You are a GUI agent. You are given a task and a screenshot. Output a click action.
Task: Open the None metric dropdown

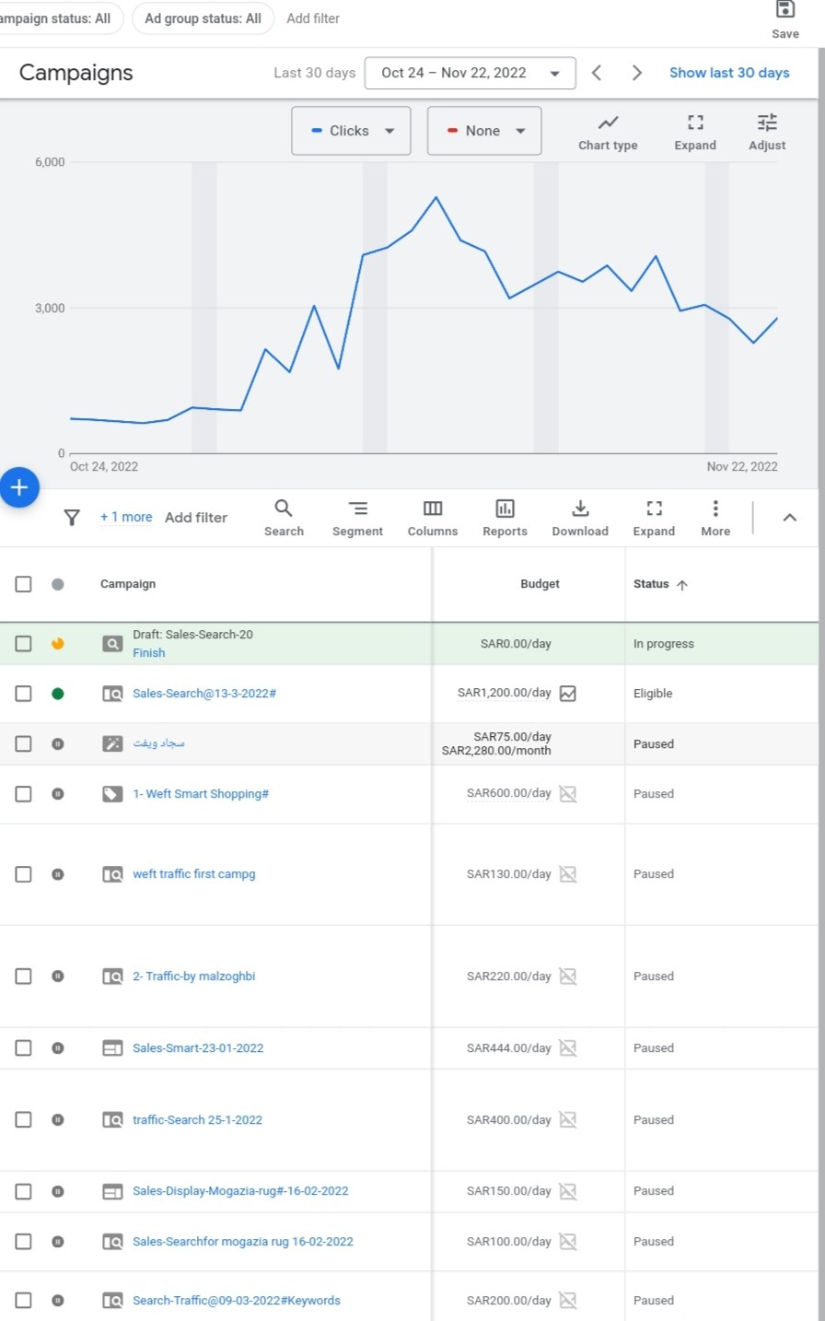tap(484, 131)
